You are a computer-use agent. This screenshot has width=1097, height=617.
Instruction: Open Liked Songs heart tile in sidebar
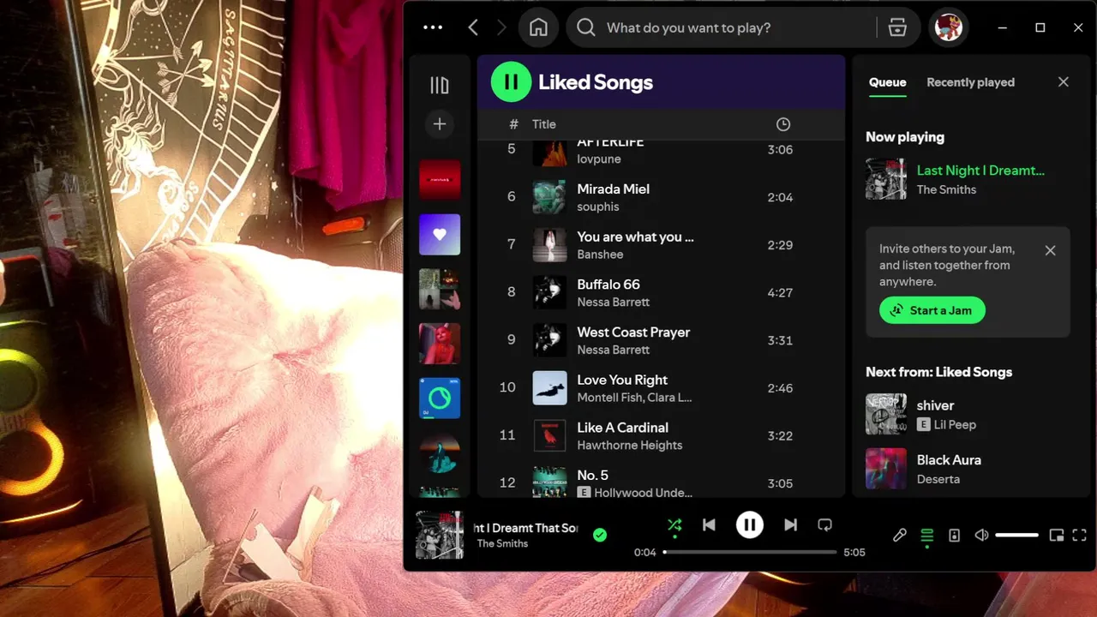[x=440, y=235]
